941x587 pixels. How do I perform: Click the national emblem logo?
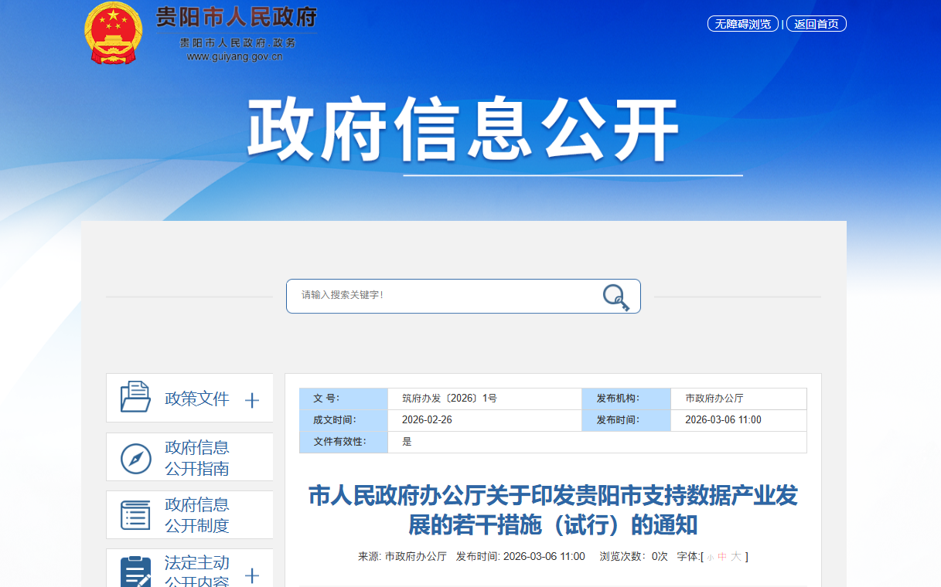[x=113, y=33]
